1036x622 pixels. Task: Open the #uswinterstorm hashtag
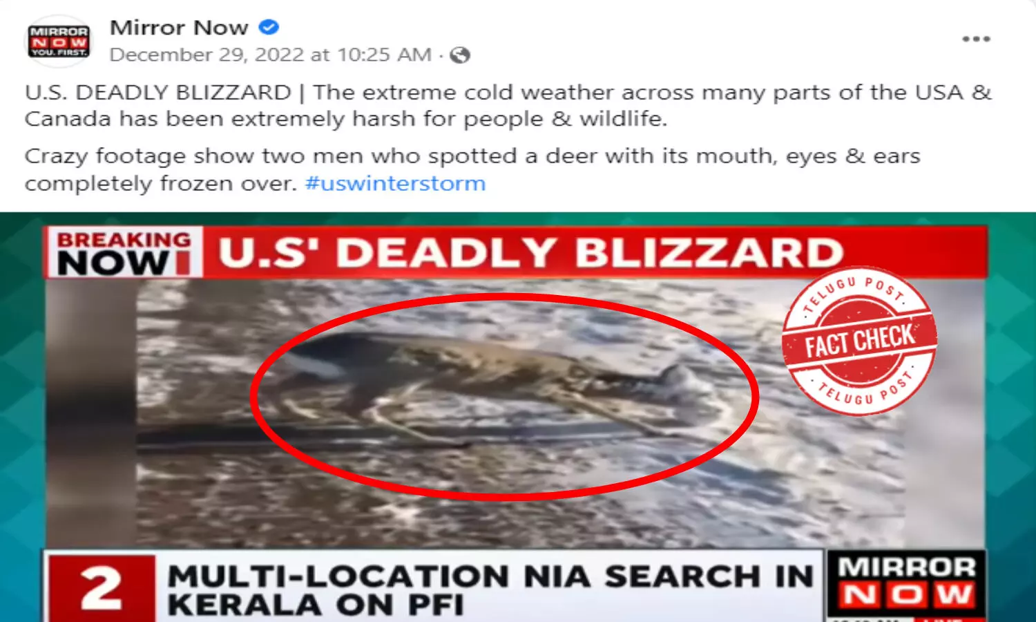[x=395, y=183]
